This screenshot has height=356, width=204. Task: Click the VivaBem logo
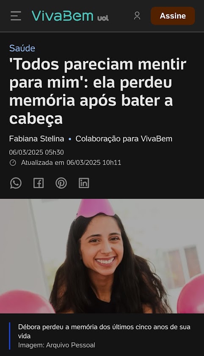(x=62, y=16)
